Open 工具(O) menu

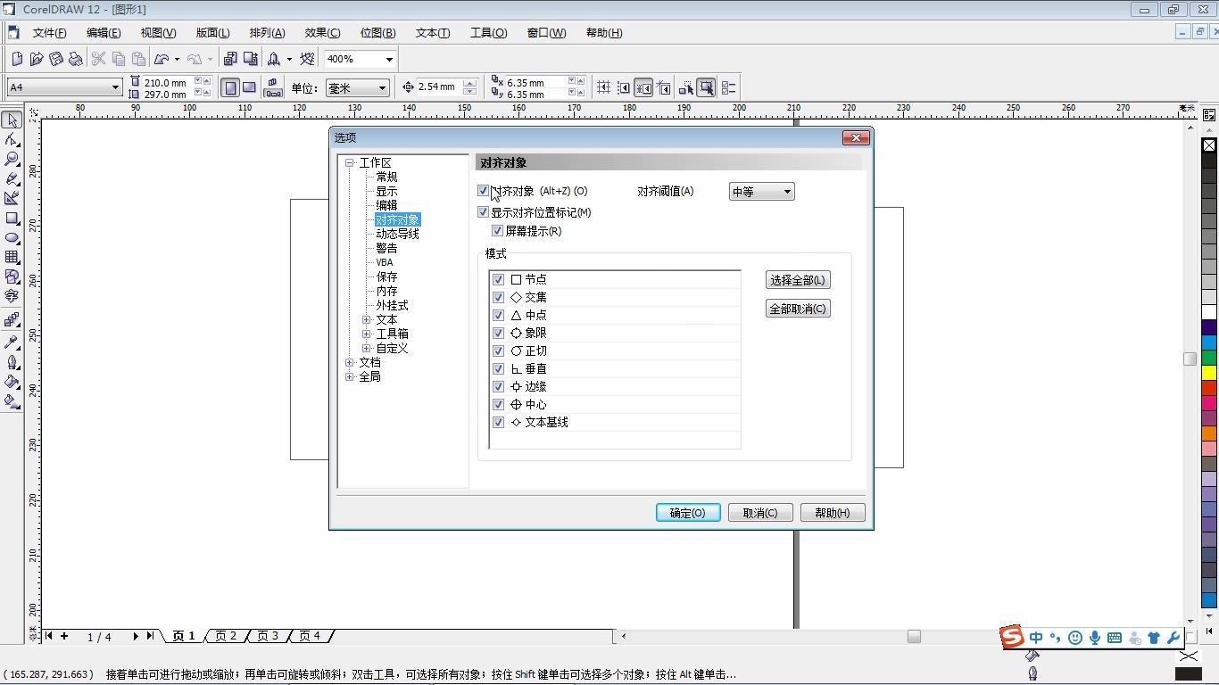pos(488,33)
